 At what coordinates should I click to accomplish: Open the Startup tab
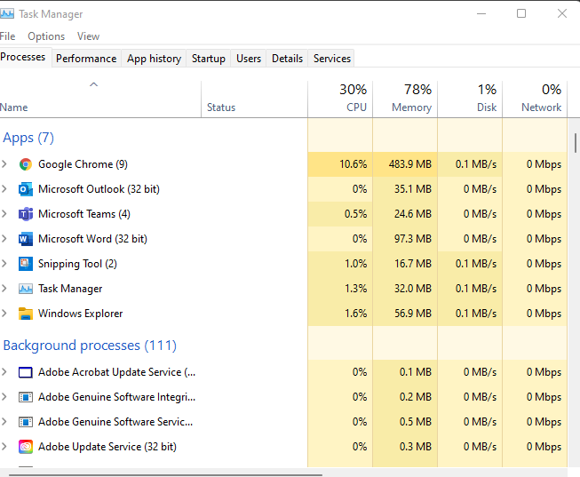click(209, 59)
